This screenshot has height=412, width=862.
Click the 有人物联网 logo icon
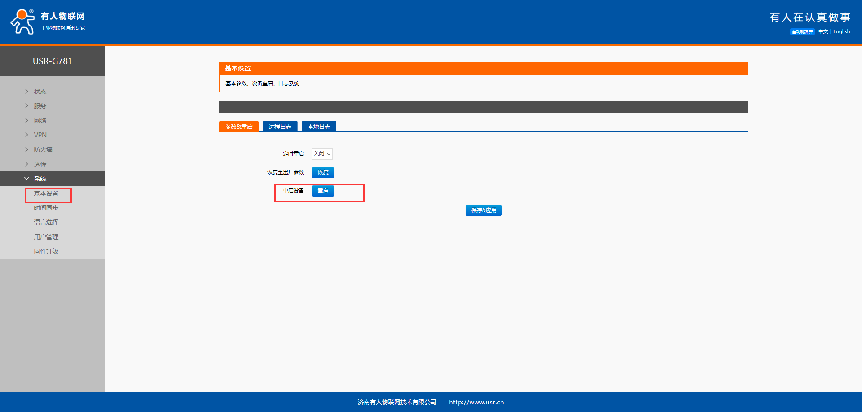point(22,22)
